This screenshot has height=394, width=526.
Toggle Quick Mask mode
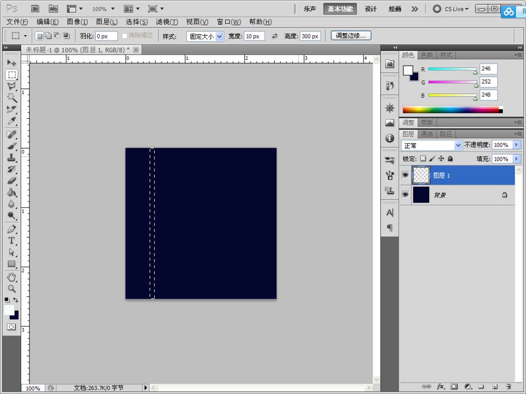point(12,327)
